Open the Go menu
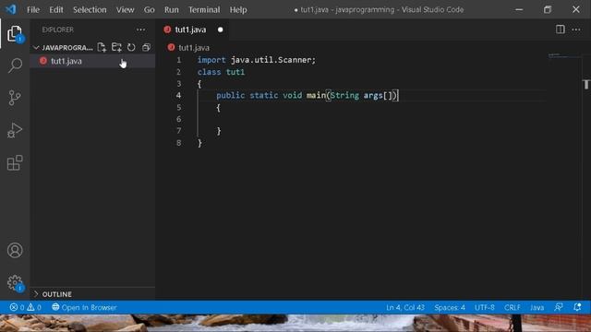The height and width of the screenshot is (332, 591). point(149,10)
